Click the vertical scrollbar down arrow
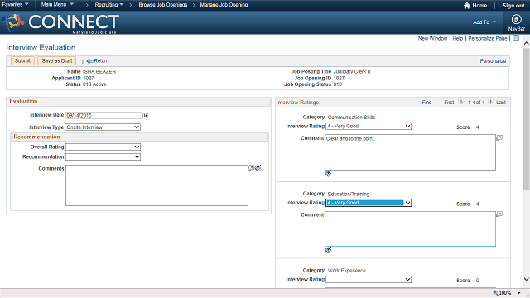Image resolution: width=530 pixels, height=298 pixels. tap(527, 279)
